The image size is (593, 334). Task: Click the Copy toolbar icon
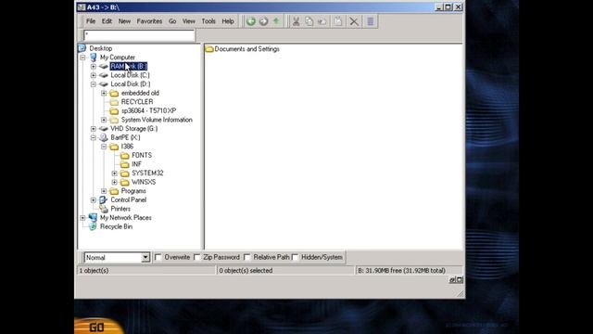point(309,21)
